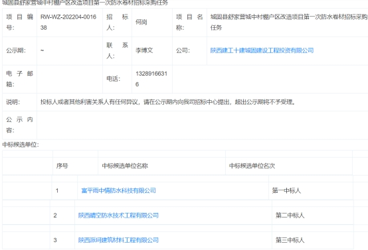The height and width of the screenshot is (250, 368).
Task: Click the 电话 label
Action: point(113,79)
